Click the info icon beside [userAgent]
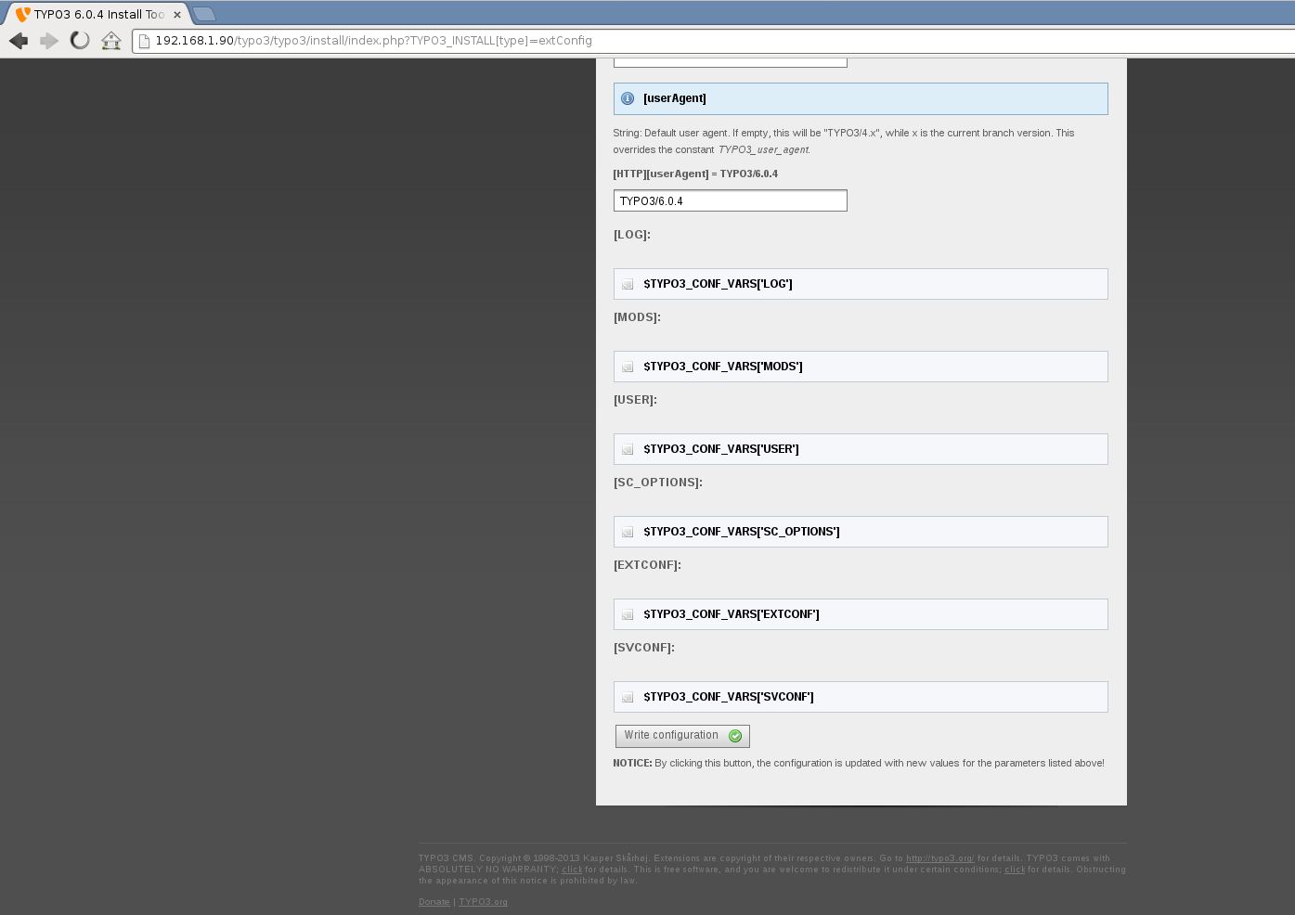The image size is (1295, 915). pyautogui.click(x=628, y=98)
